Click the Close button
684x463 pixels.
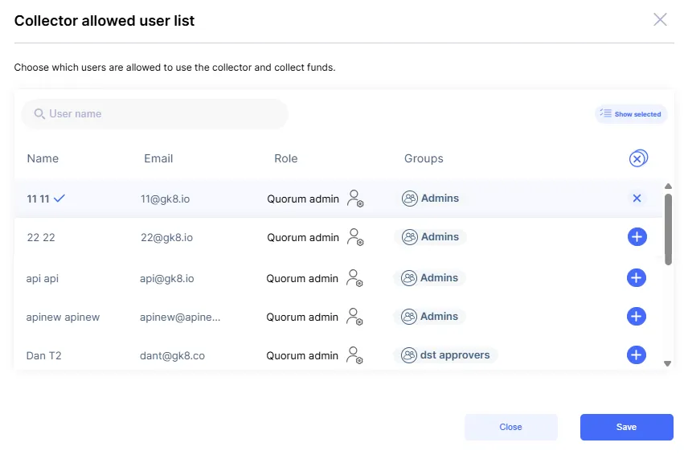coord(511,427)
